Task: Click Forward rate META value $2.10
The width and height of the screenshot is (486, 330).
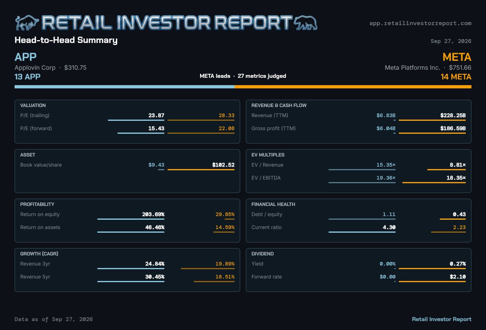Action: (x=458, y=277)
